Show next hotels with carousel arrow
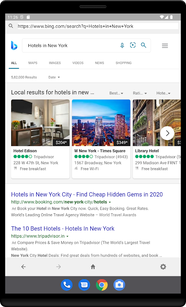The image size is (186, 307). [x=167, y=133]
